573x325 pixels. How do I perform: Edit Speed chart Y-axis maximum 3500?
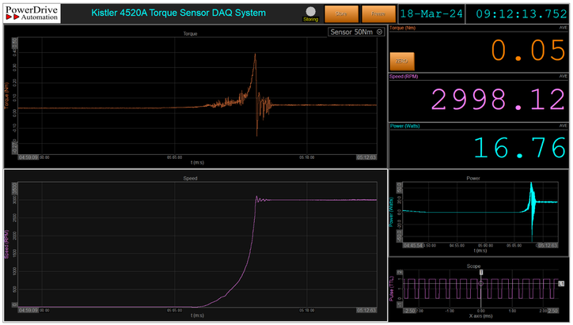coord(14,187)
